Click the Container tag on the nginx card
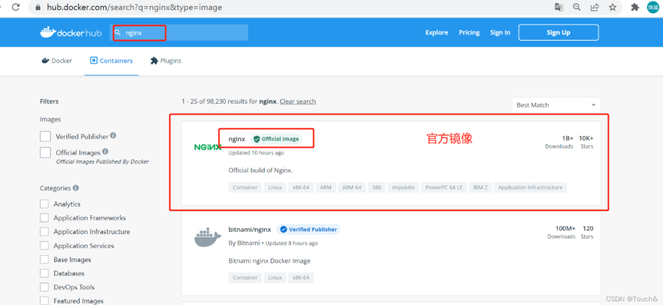The width and height of the screenshot is (663, 305). point(245,187)
